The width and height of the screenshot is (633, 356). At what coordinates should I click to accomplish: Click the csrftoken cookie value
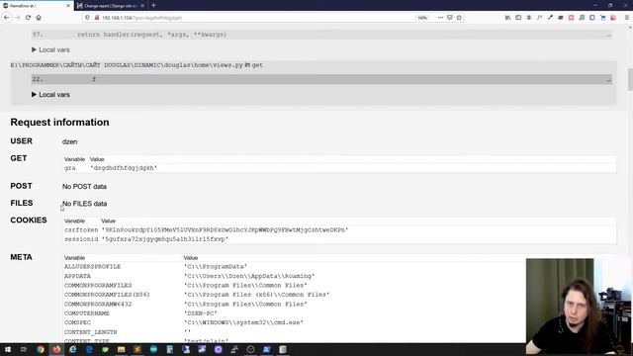coord(225,229)
